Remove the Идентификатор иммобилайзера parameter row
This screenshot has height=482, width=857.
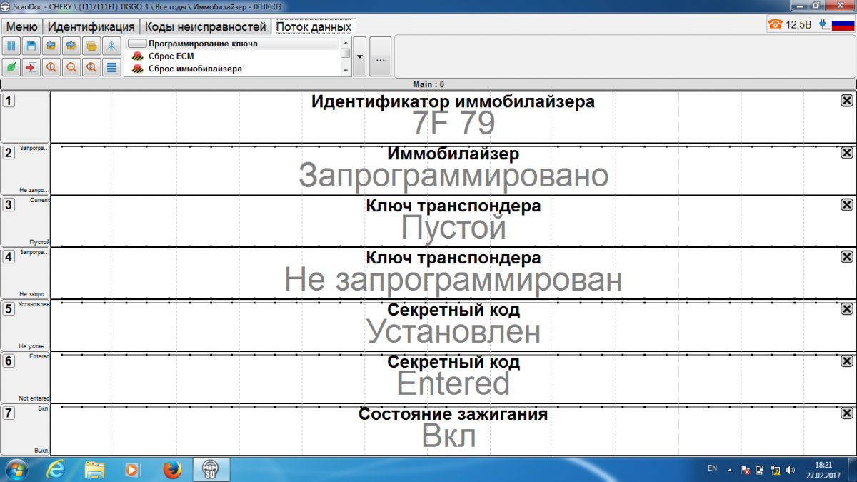pos(846,101)
